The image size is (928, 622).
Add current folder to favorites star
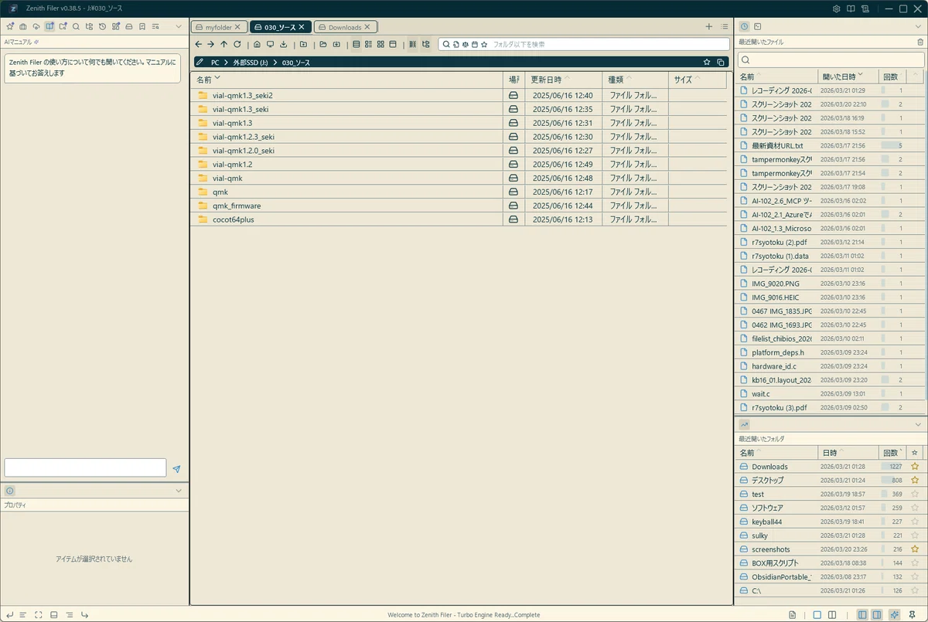tap(707, 62)
